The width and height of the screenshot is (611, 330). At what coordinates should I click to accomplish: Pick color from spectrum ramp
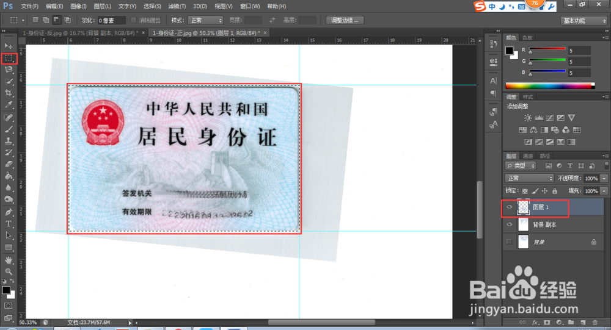coord(550,85)
